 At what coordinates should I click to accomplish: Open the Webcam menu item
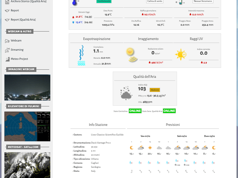[16, 40]
